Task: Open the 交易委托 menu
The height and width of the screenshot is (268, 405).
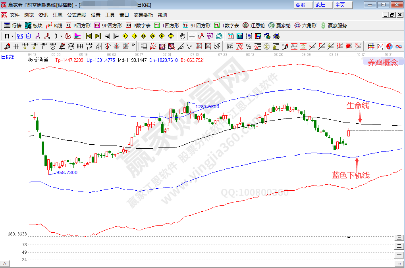Action: [143, 15]
